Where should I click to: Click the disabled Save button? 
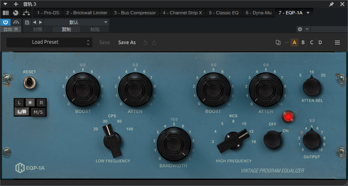104,43
